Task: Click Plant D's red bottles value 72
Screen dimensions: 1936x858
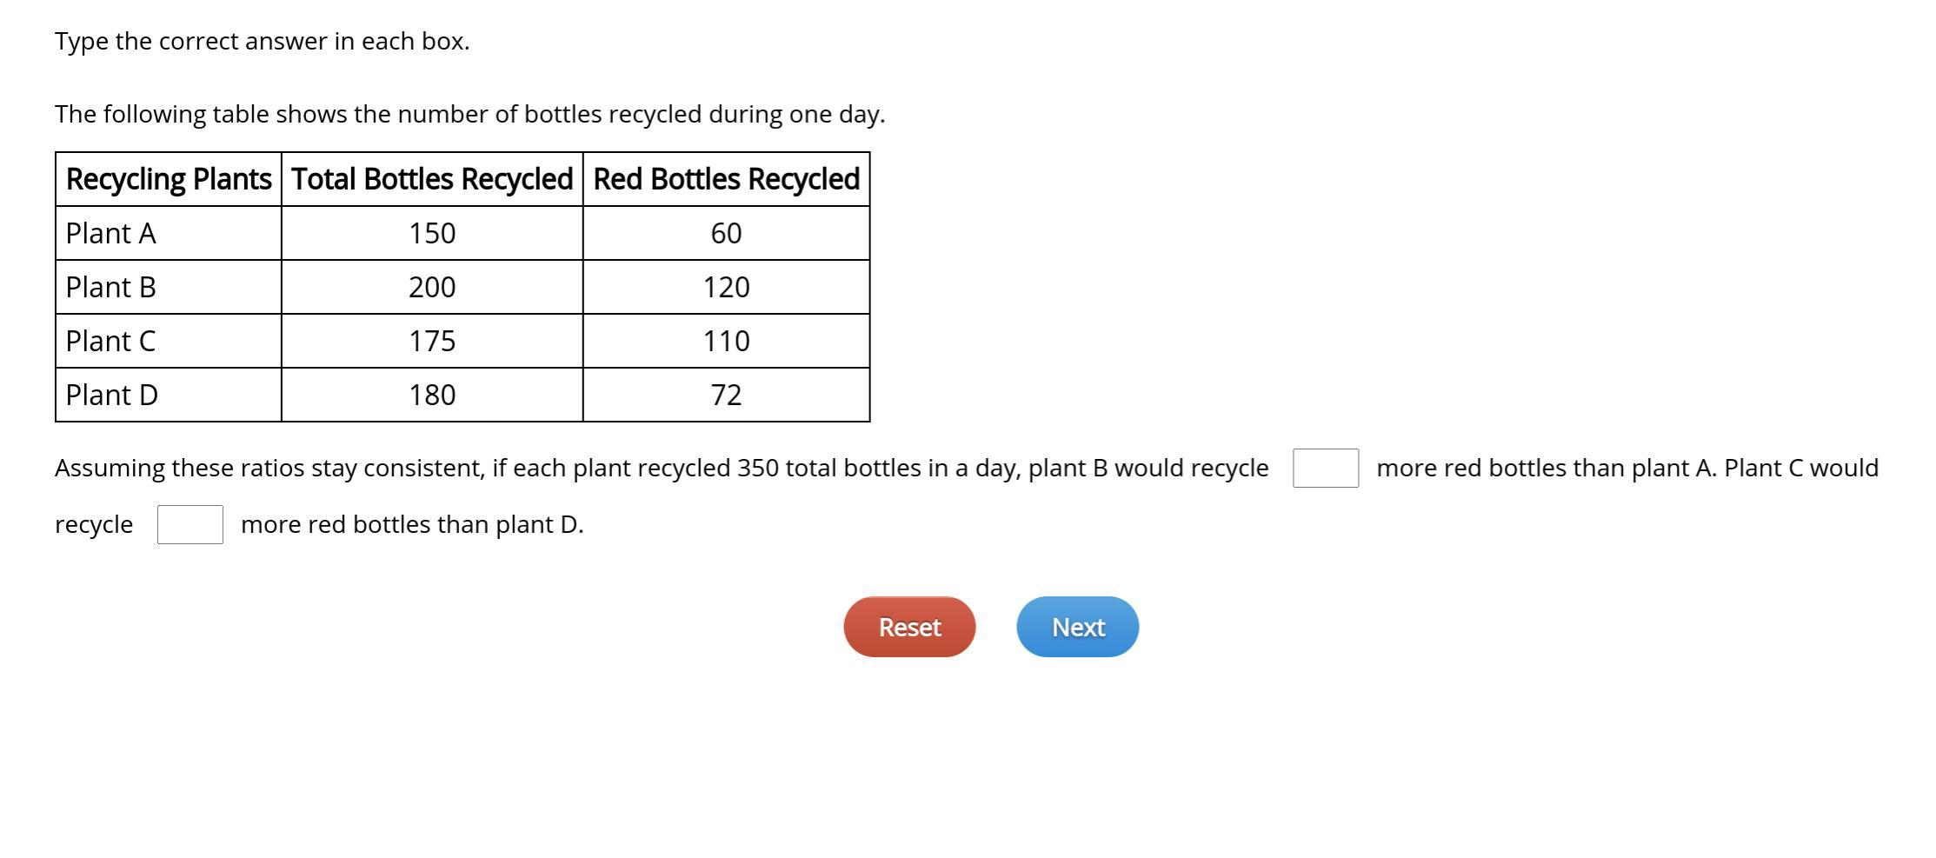Action: (726, 395)
